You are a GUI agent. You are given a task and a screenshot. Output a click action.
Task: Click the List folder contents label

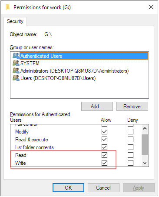pos(34,147)
